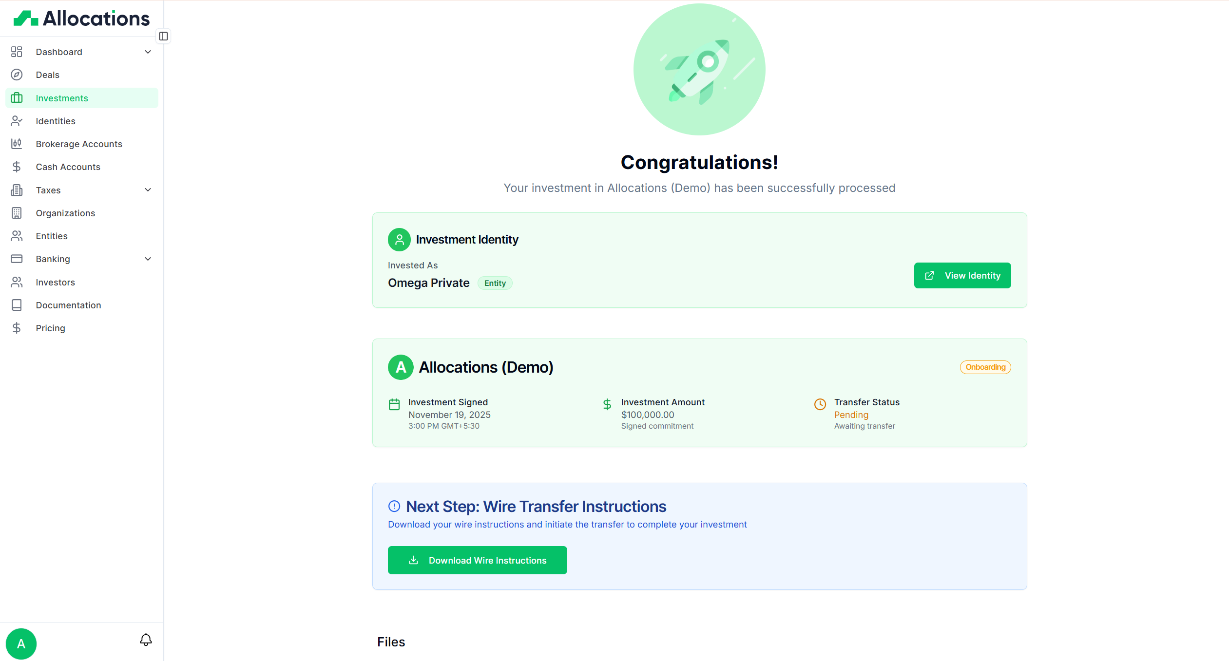The height and width of the screenshot is (661, 1229).
Task: Go to the Pricing page
Action: point(50,328)
